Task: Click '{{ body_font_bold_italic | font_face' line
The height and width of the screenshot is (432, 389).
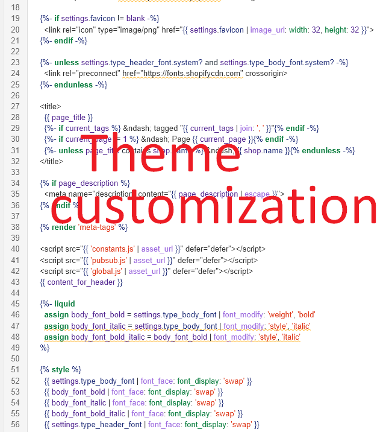Action: [143, 414]
